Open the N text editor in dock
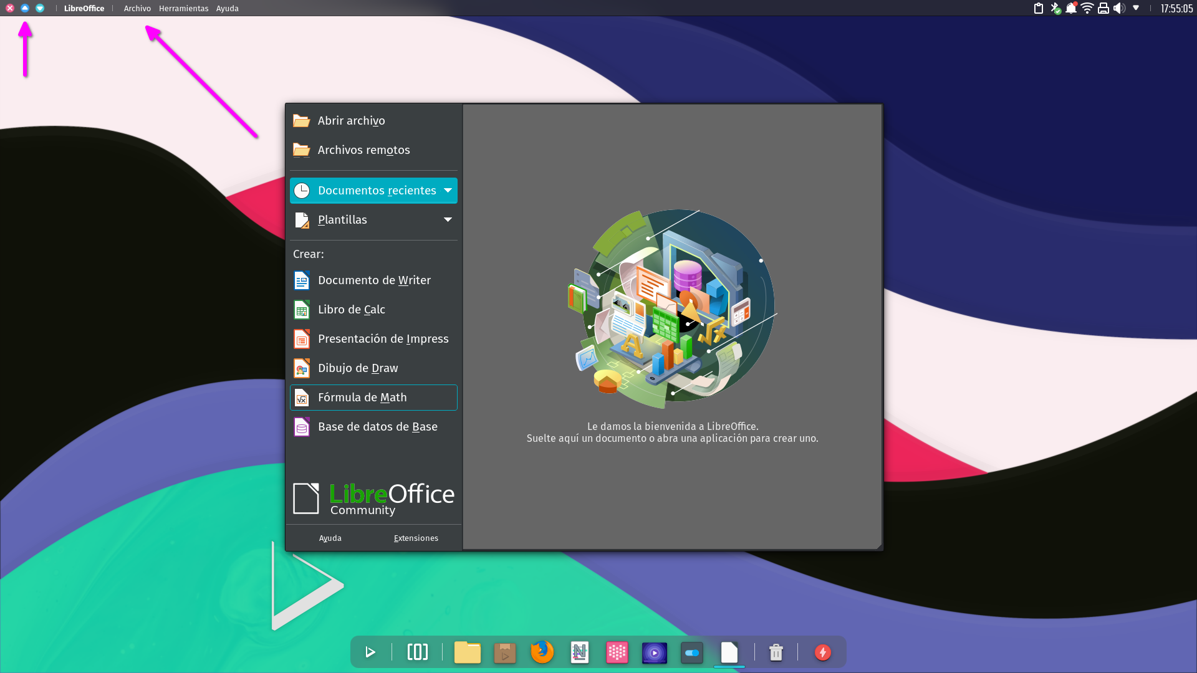 point(580,652)
